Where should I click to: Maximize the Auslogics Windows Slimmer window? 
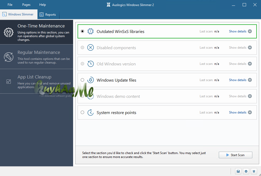pos(244,5)
